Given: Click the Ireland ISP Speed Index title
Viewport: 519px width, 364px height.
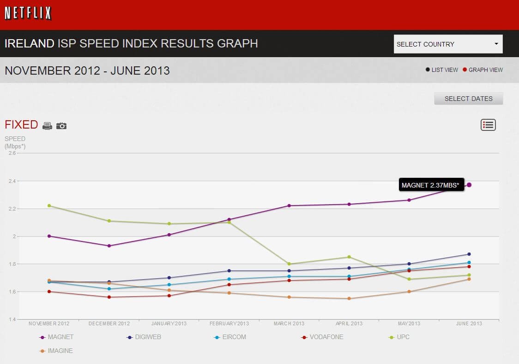Looking at the screenshot, I should pos(131,43).
